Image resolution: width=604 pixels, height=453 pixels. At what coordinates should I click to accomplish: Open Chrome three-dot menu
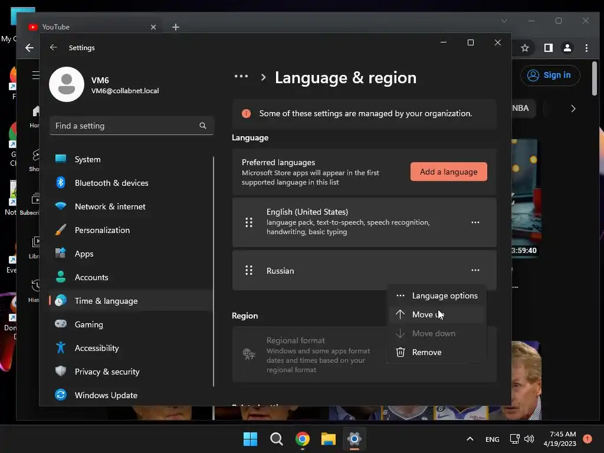click(x=586, y=48)
